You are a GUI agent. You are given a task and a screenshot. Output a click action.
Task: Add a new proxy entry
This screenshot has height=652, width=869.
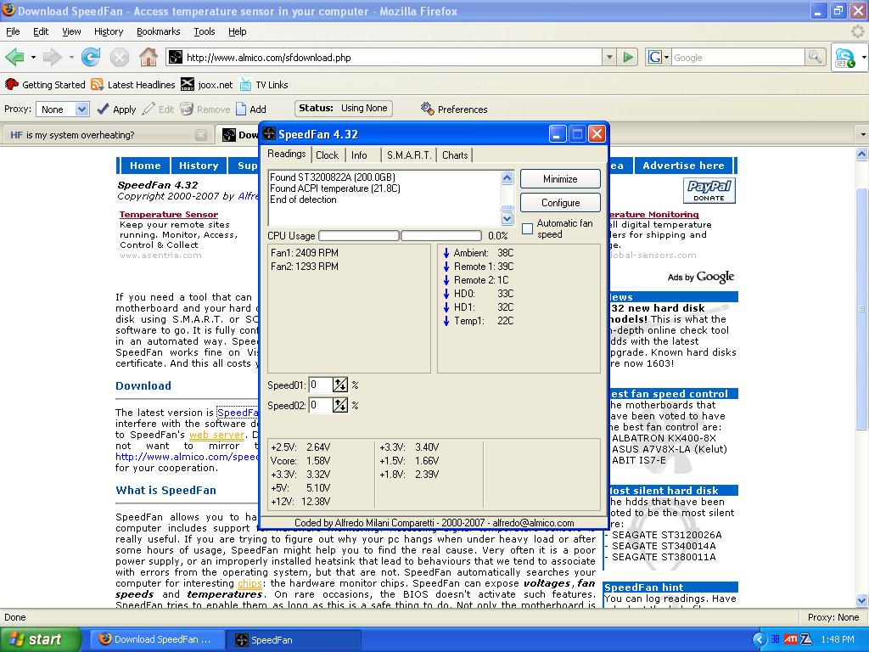(251, 110)
